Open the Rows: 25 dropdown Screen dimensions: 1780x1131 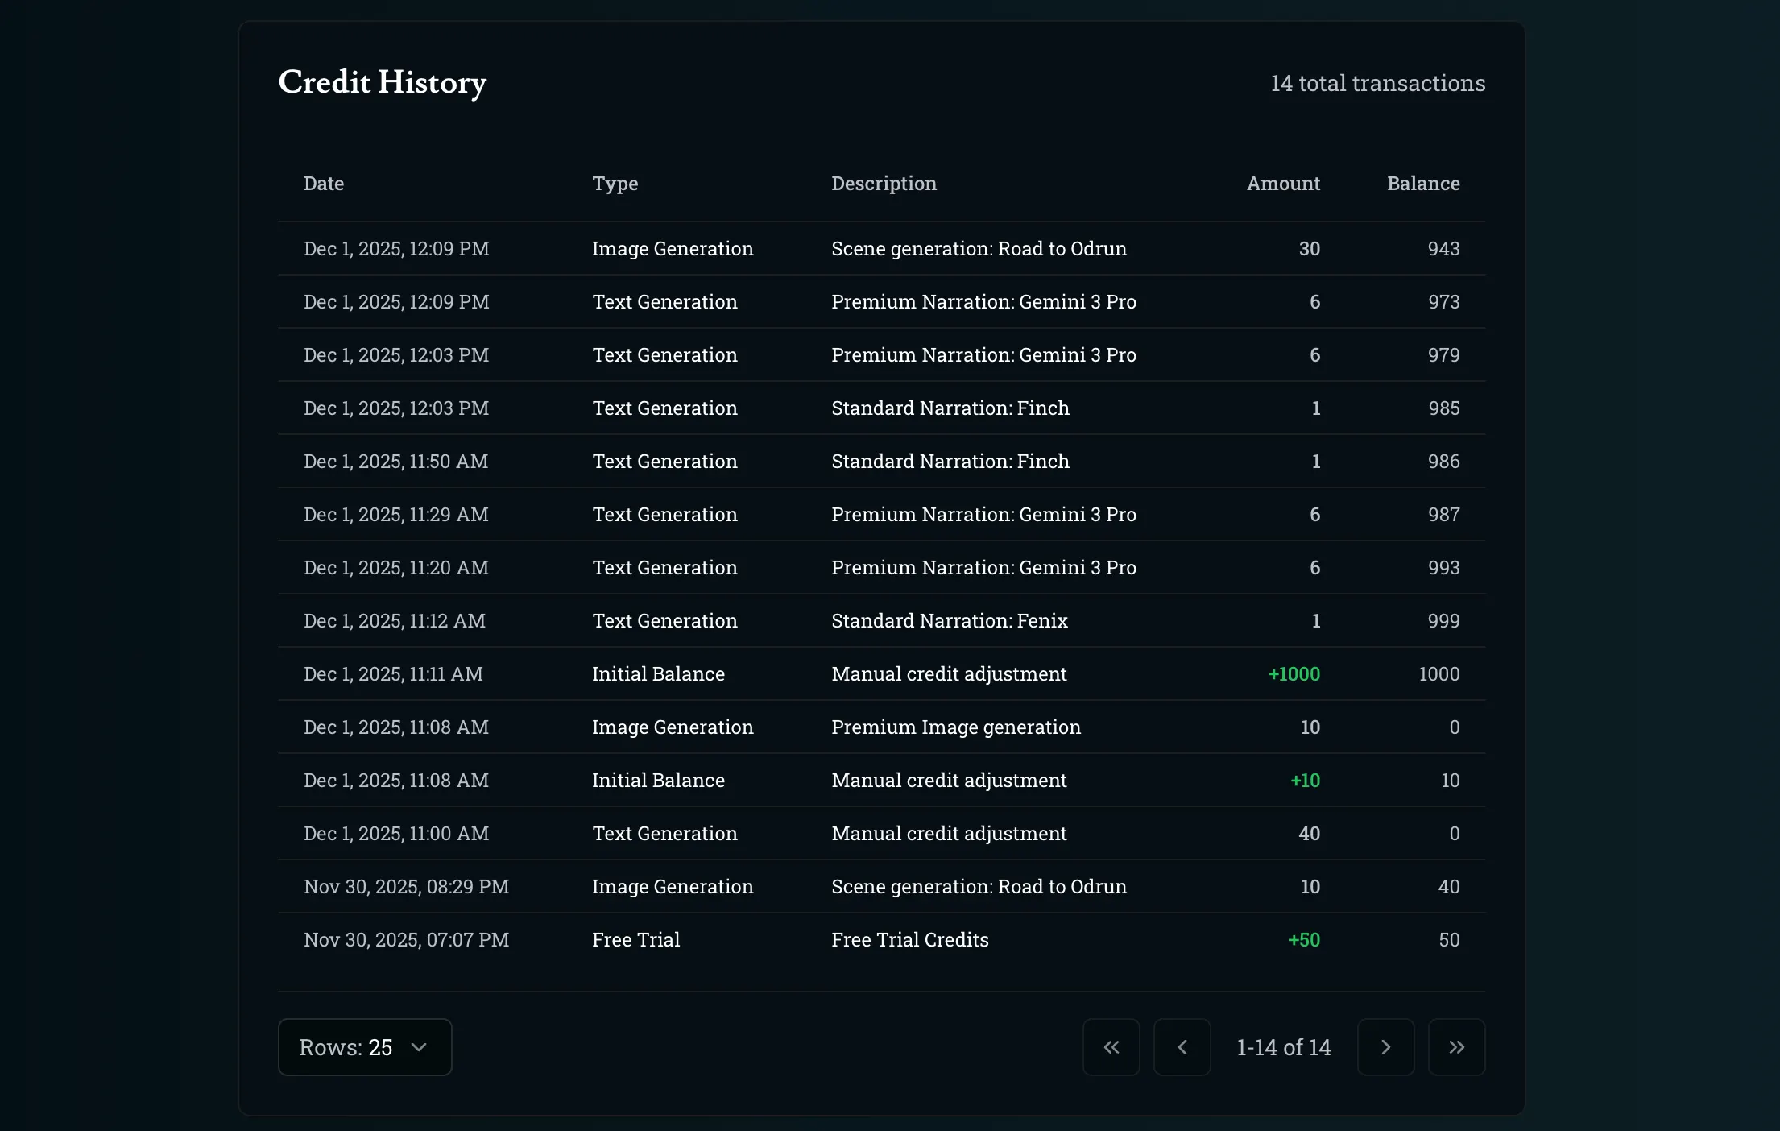click(364, 1046)
